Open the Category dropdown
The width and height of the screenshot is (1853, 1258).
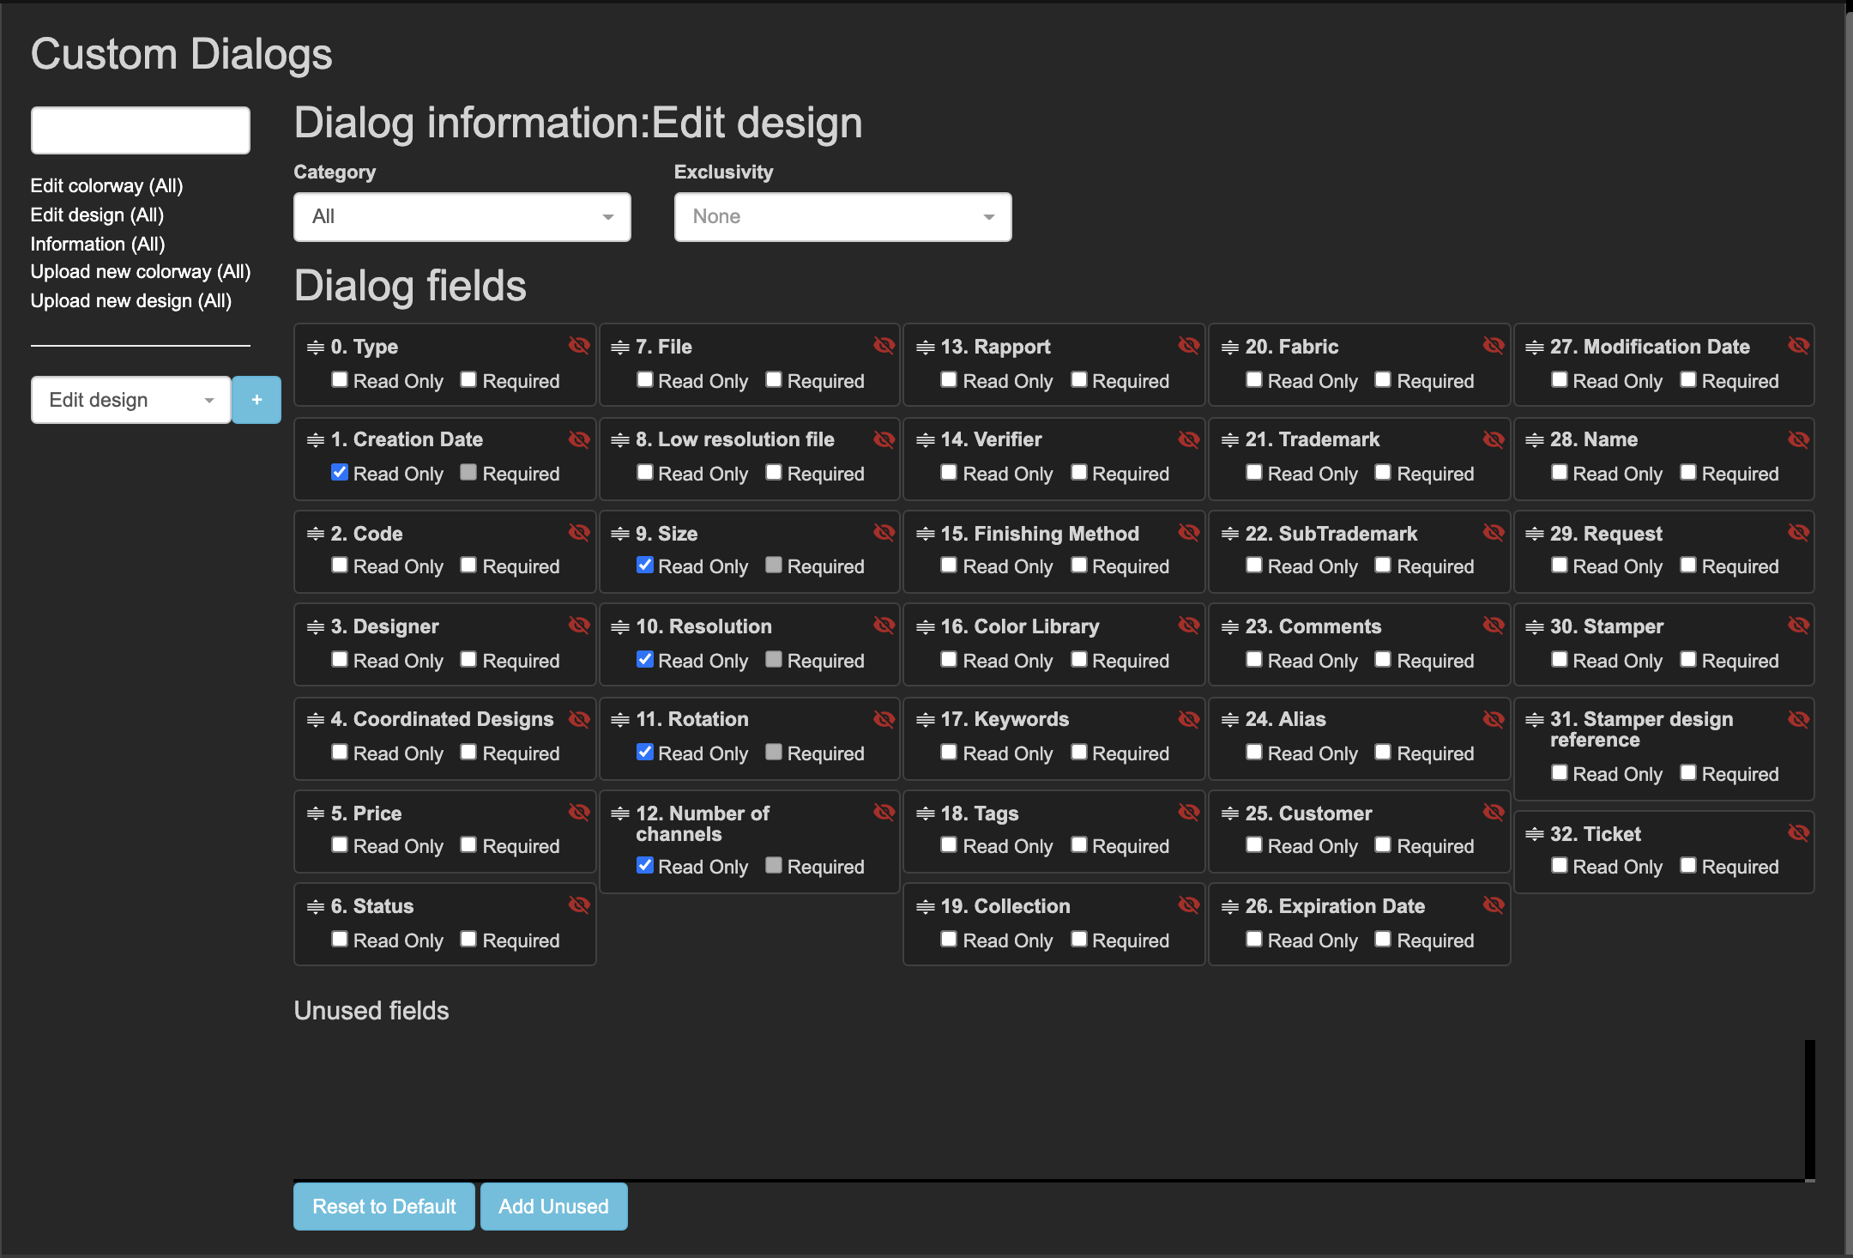tap(462, 217)
